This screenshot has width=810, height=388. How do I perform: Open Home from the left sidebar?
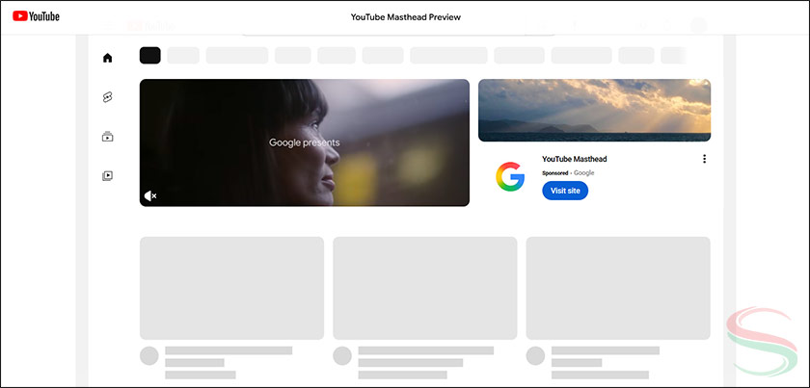(x=107, y=58)
